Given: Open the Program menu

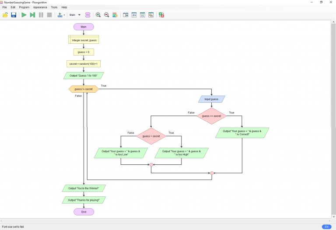Looking at the screenshot, I should click(x=24, y=7).
